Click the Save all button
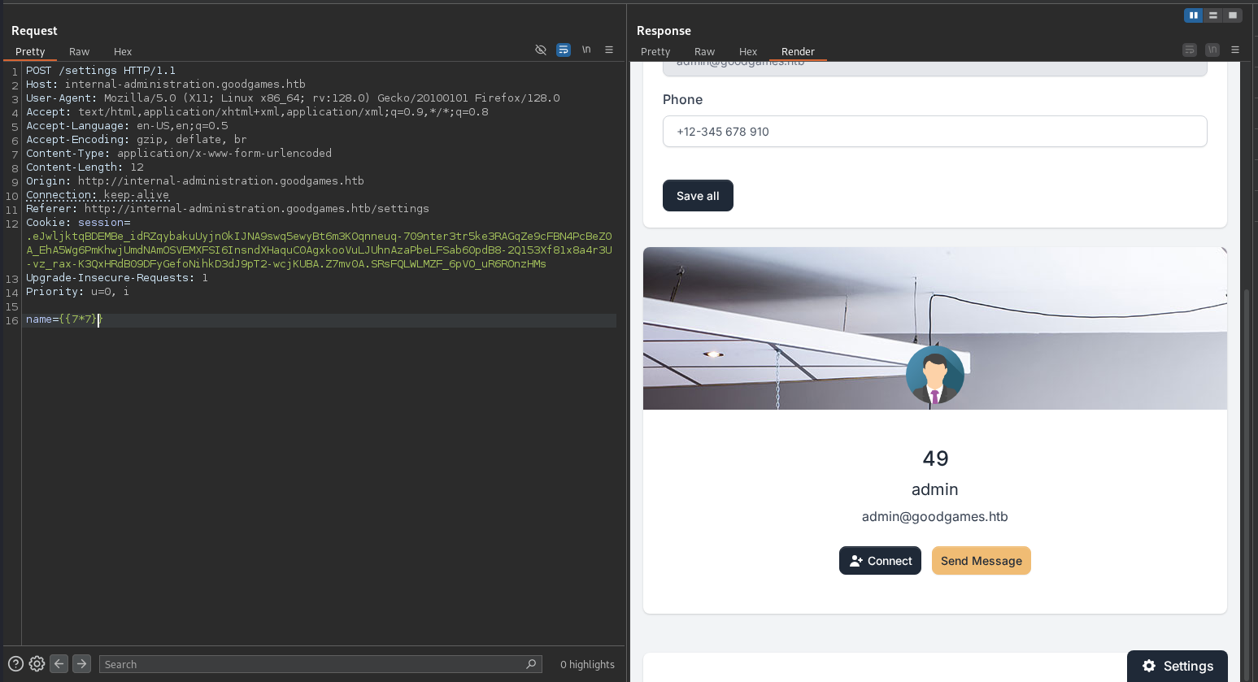1258x682 pixels. [698, 195]
